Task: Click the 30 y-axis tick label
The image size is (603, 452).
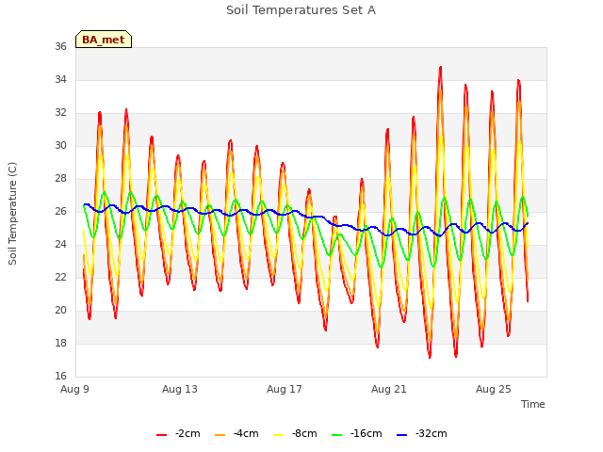Action: click(x=60, y=145)
